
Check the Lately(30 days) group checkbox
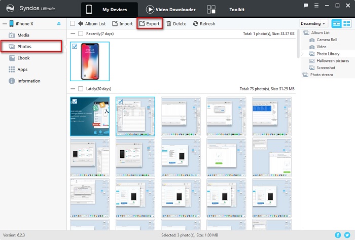[80, 89]
